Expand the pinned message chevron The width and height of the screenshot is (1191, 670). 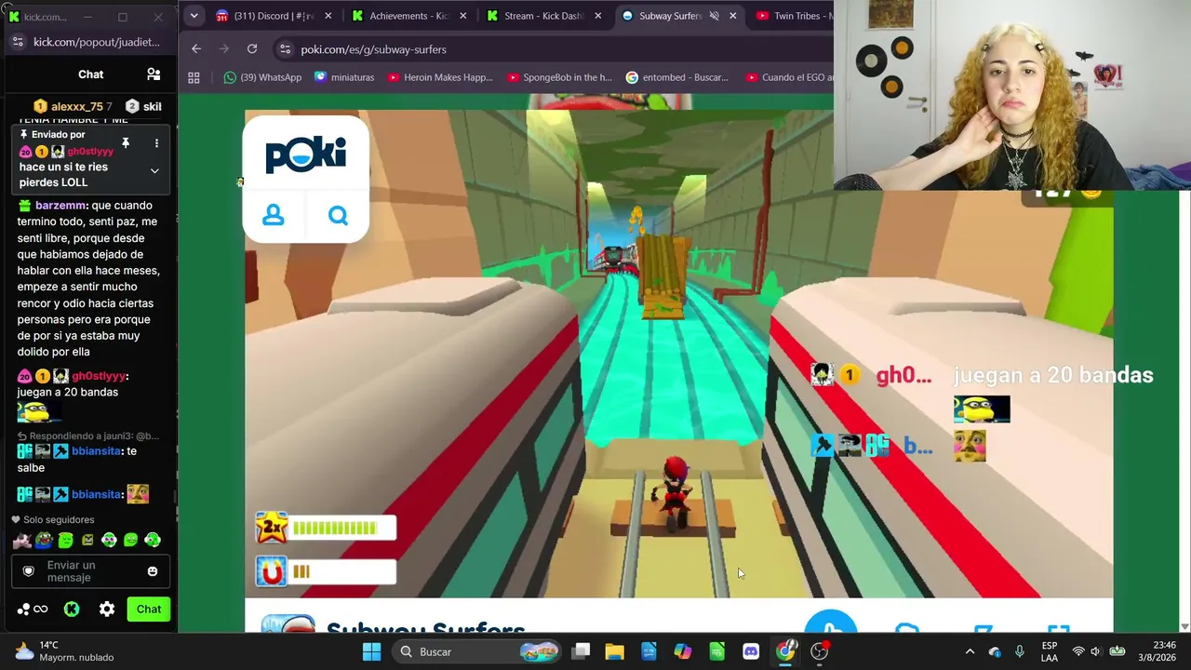(154, 171)
